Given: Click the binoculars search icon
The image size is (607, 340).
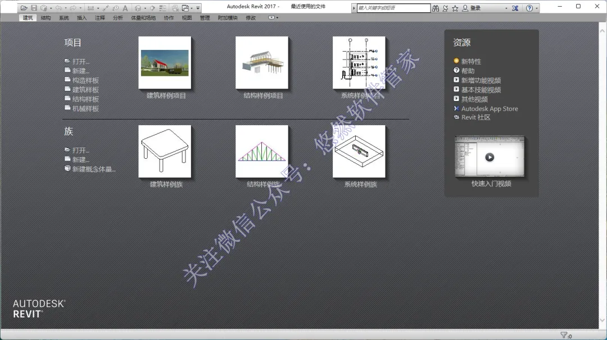Looking at the screenshot, I should [x=436, y=8].
